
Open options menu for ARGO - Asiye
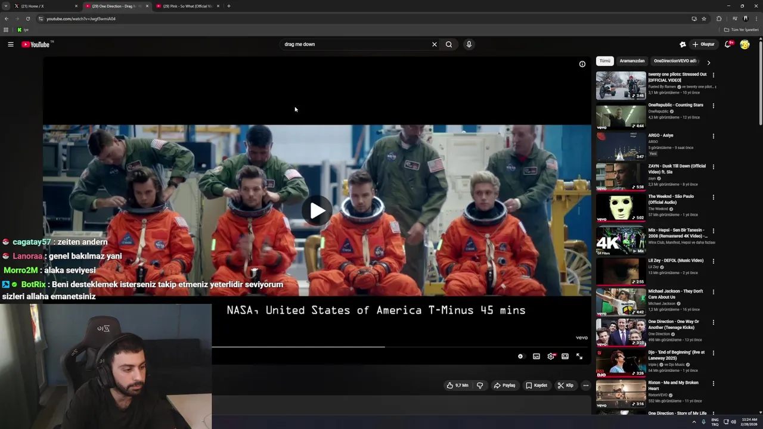point(713,136)
